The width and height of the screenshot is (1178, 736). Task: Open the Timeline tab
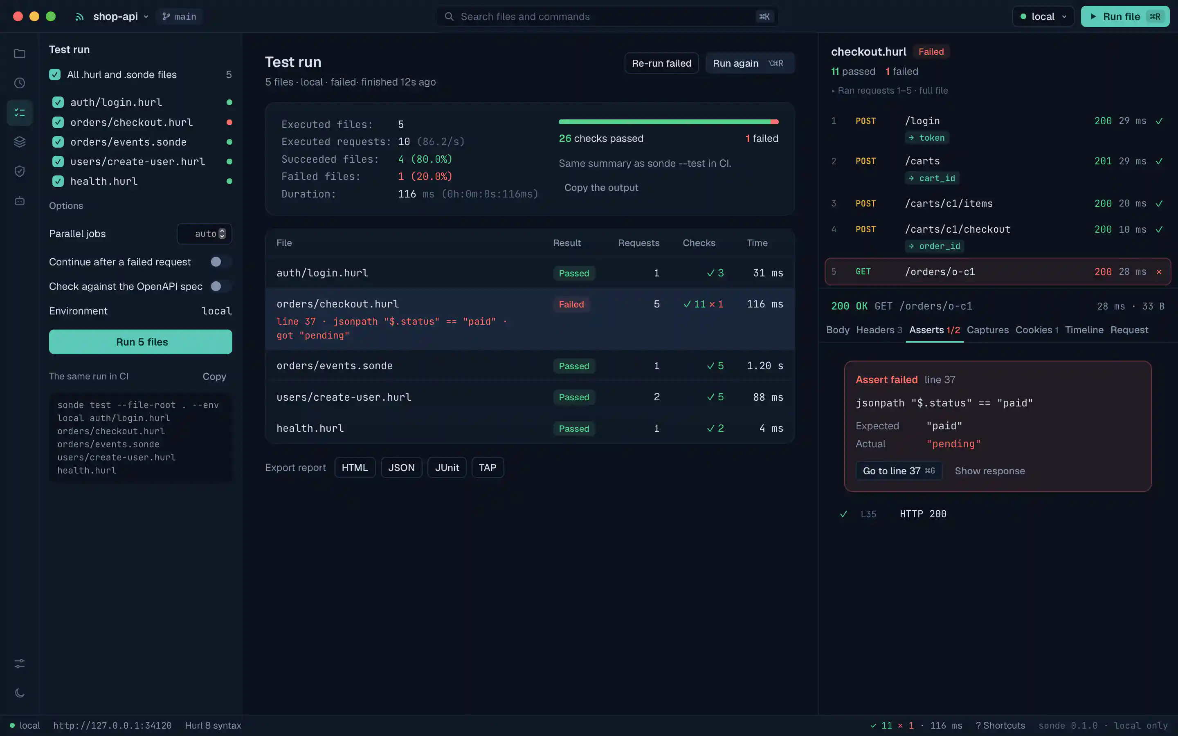click(x=1084, y=330)
